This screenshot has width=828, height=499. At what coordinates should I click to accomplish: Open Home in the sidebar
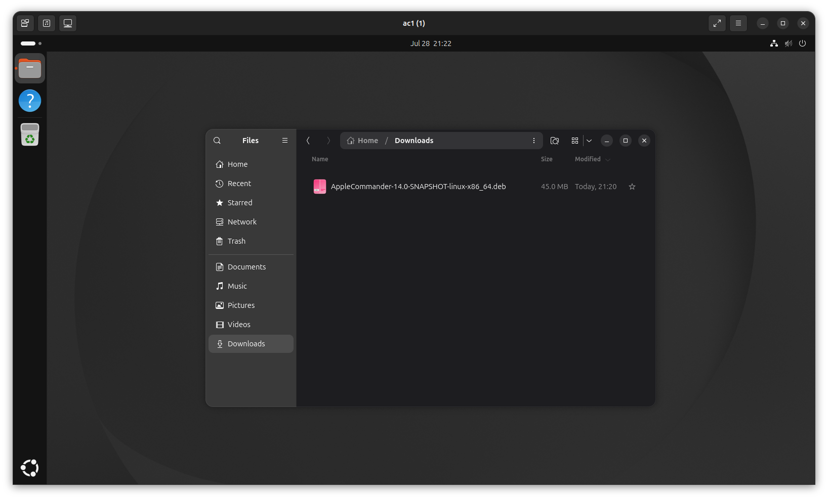[251, 164]
